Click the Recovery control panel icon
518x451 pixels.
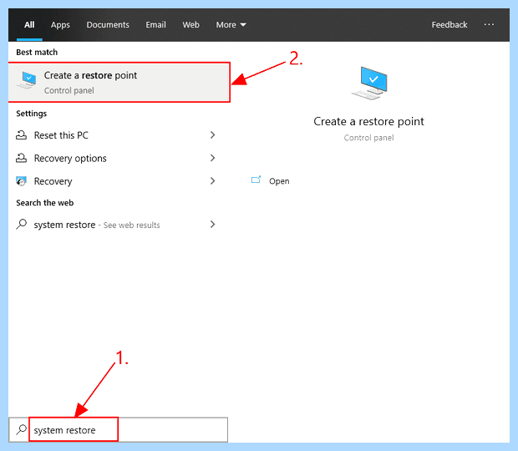click(x=22, y=181)
